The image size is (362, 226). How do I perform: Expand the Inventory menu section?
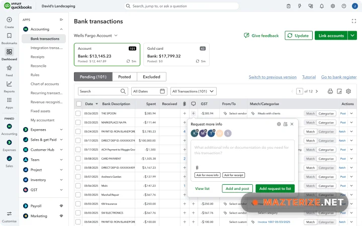tap(61, 180)
